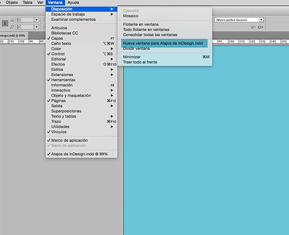The image size is (289, 235).
Task: Open the rotation angle dropdown arrow
Action: [x=36, y=20]
